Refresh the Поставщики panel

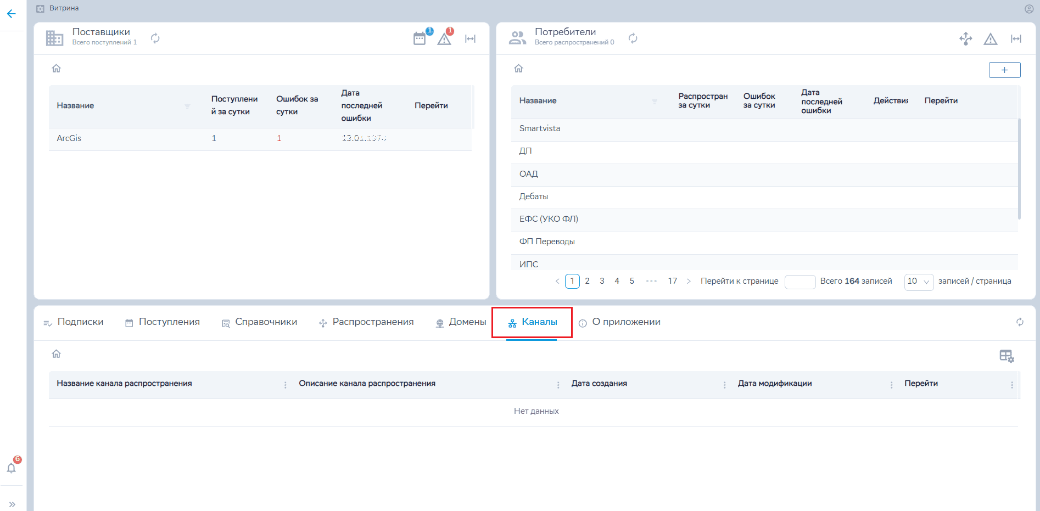pyautogui.click(x=155, y=38)
